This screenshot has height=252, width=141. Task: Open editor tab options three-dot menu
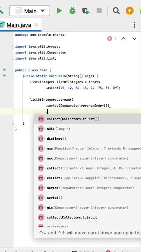coord(134,25)
